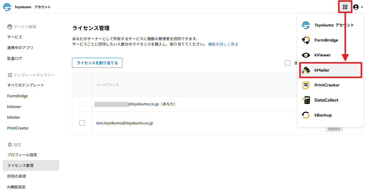Expand the user account dropdown menu
The image size is (367, 194).
point(358,7)
